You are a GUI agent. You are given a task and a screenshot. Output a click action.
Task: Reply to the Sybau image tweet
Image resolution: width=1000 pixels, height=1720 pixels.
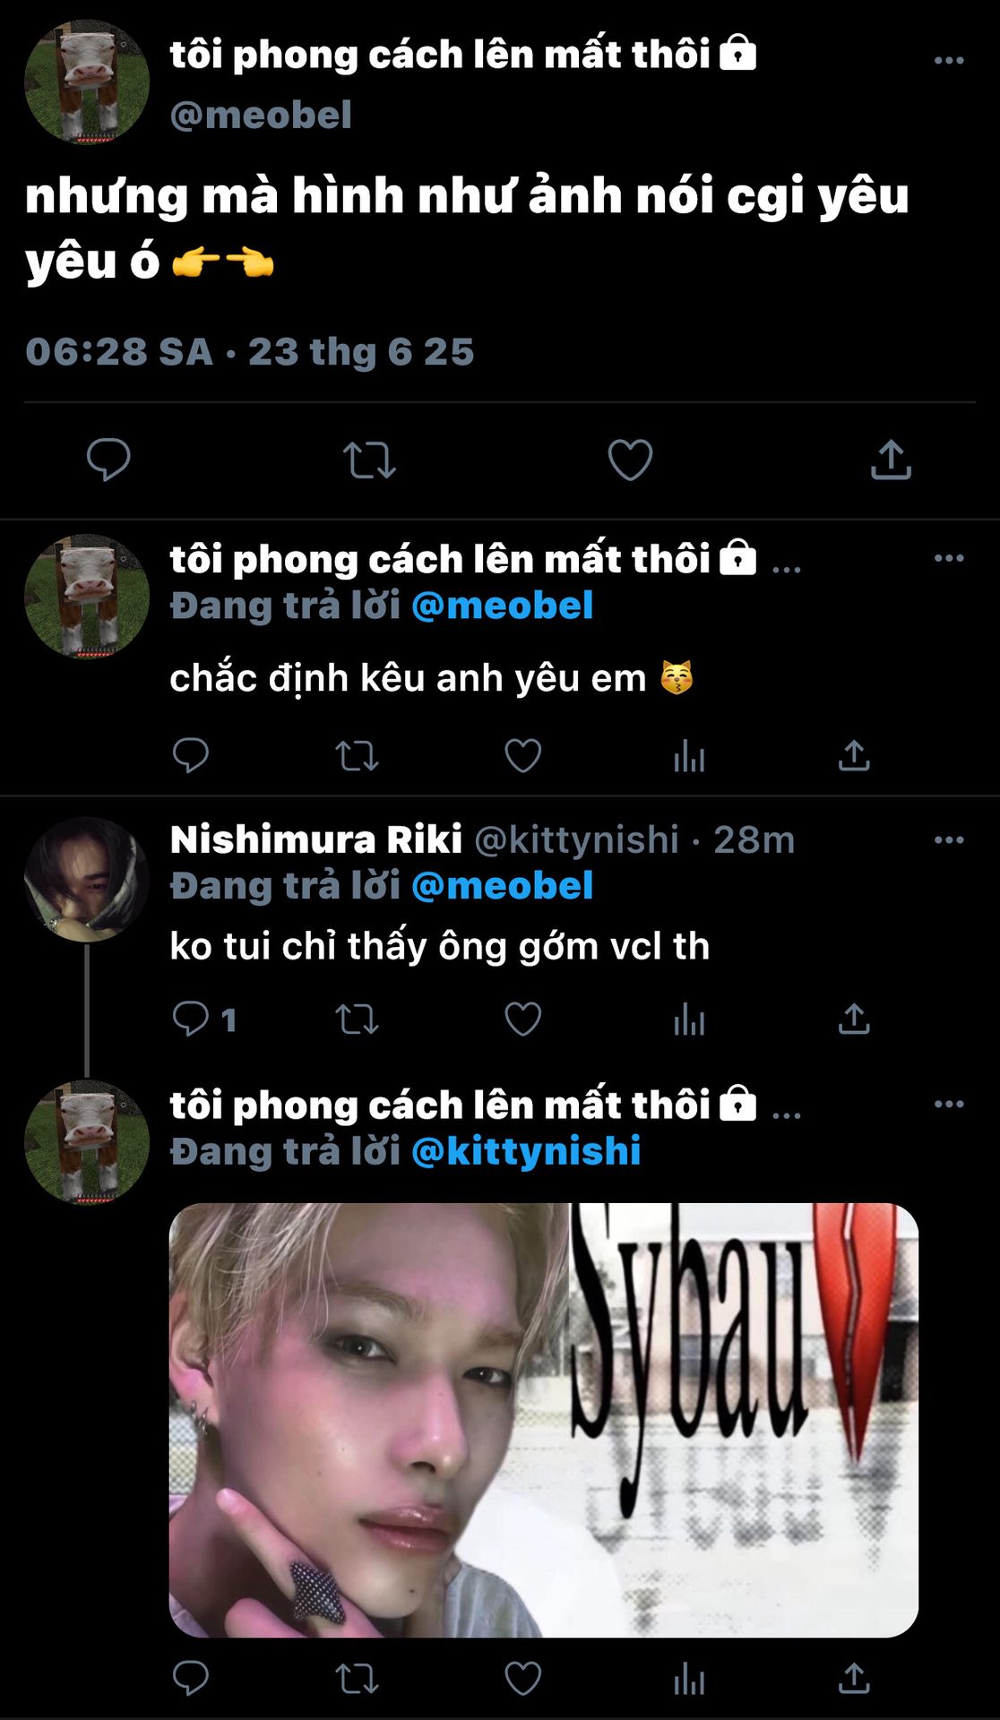pyautogui.click(x=190, y=1679)
